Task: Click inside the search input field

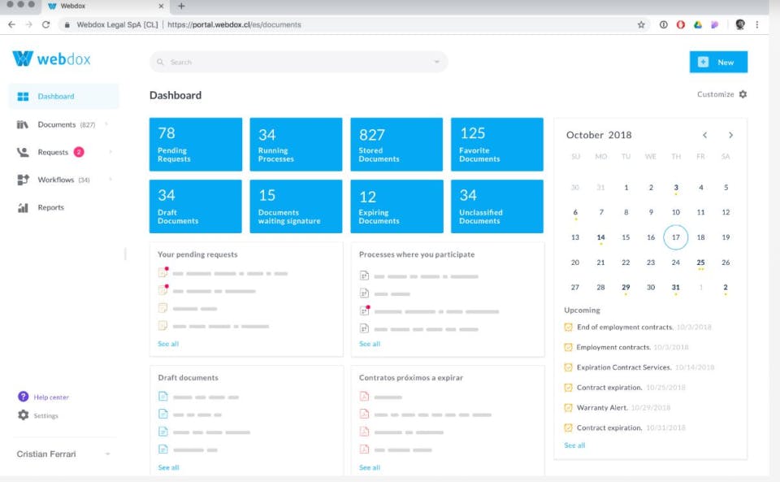Action: (244, 62)
